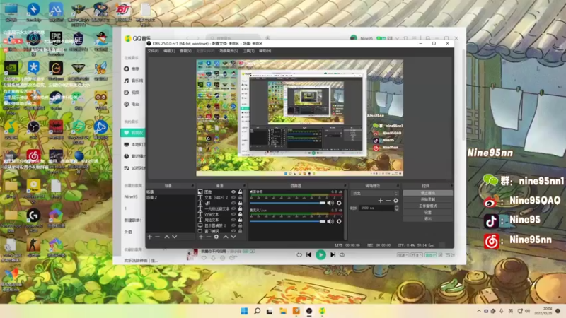Pop out the scene transitions dock panel

click(398, 186)
